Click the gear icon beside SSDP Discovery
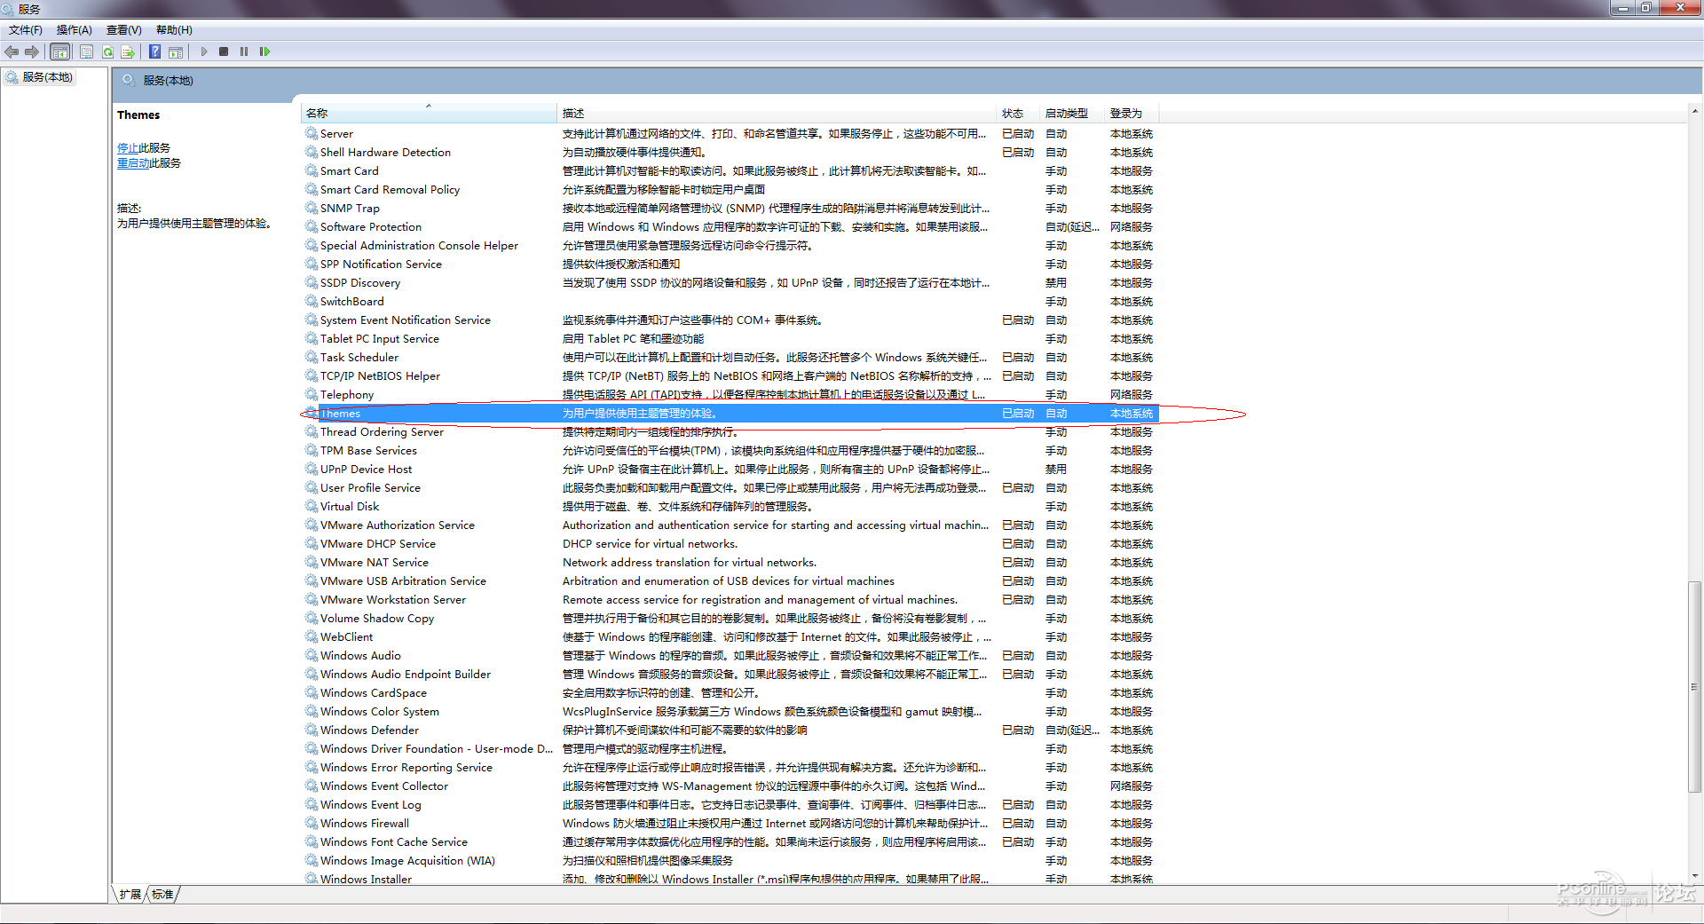This screenshot has width=1704, height=924. 312,282
